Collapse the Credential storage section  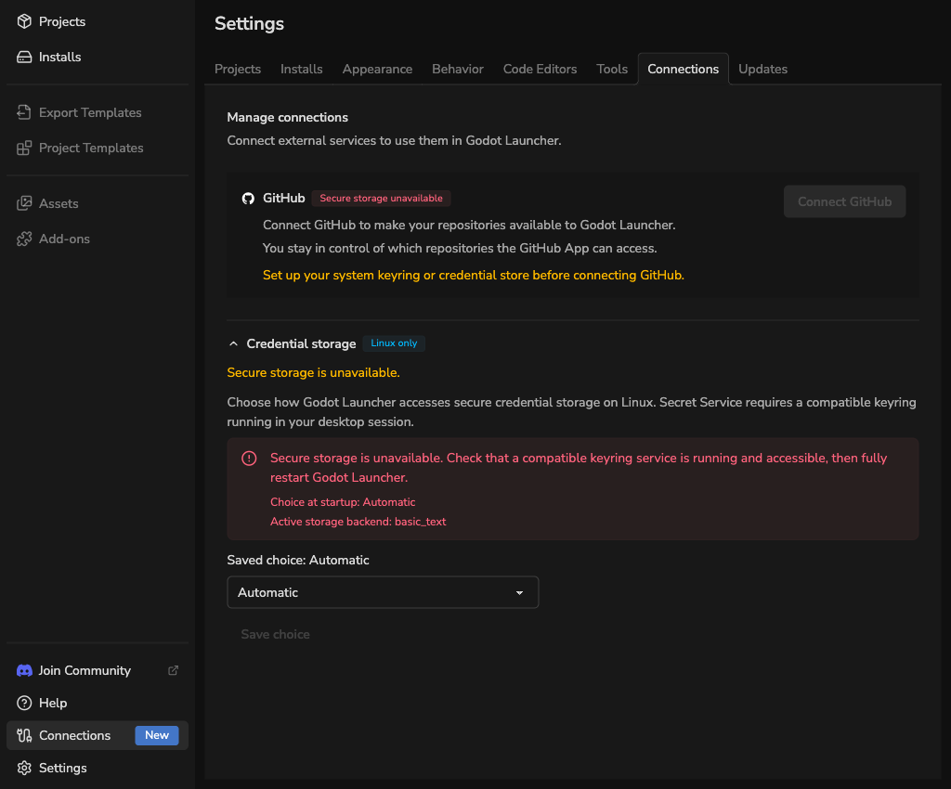(x=233, y=343)
